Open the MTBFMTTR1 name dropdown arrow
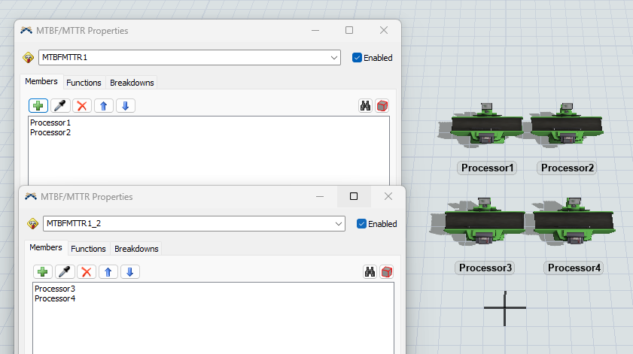 (334, 58)
